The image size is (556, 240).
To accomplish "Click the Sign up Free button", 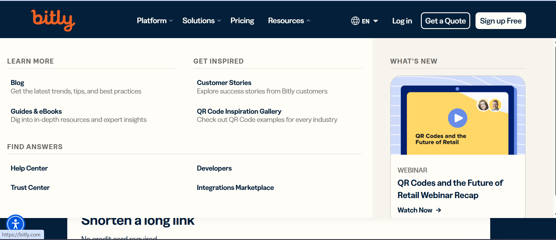I will (500, 21).
